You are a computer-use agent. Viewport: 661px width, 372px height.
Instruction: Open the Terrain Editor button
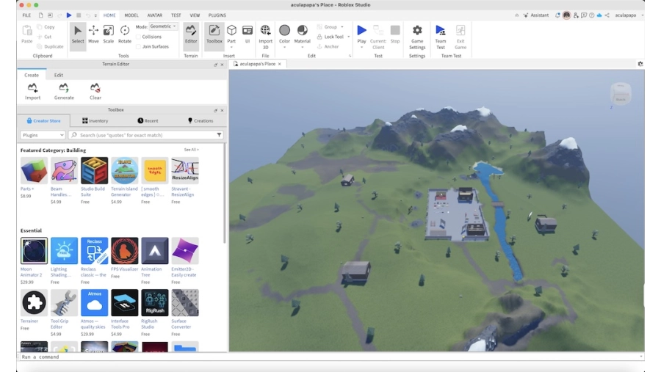[x=190, y=34]
